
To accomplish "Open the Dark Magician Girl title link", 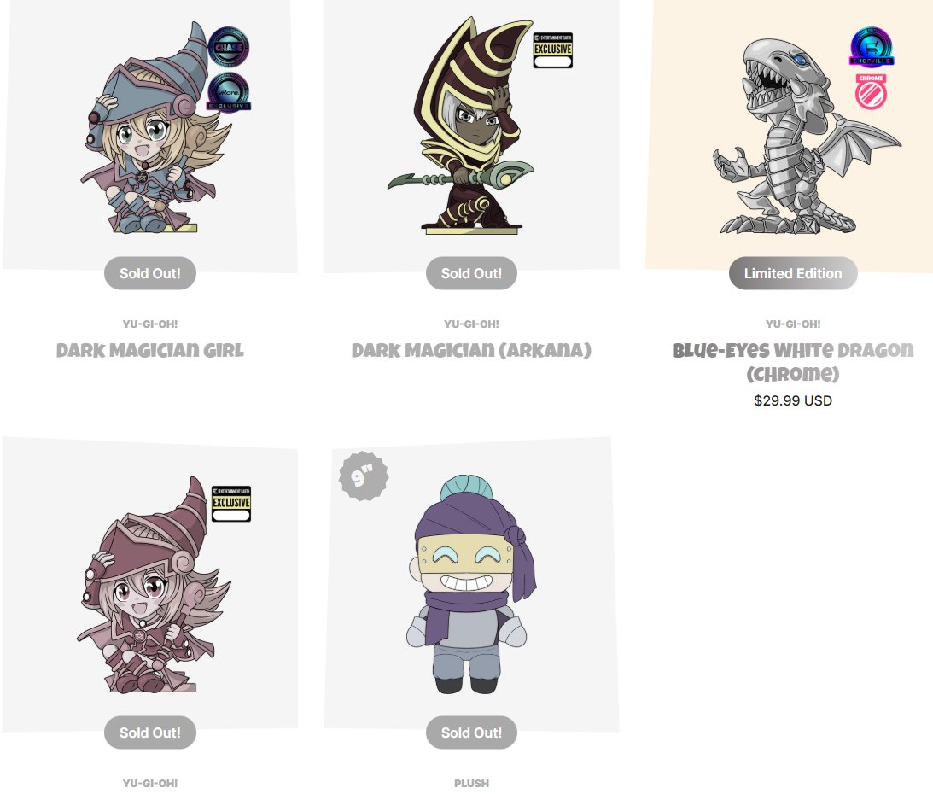I will click(x=150, y=351).
